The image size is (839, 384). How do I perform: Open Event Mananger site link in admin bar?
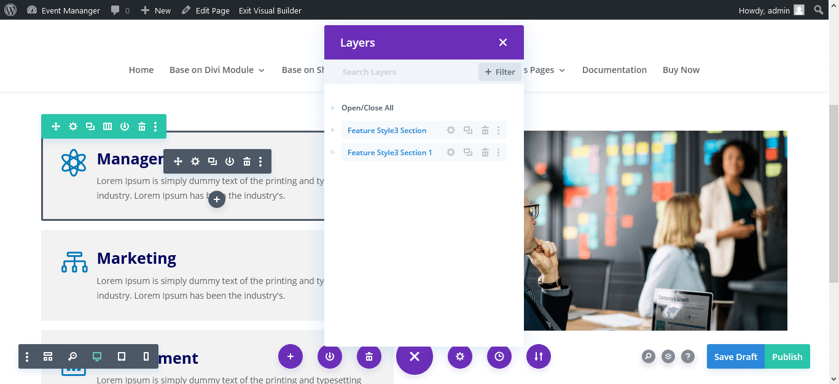[x=63, y=10]
